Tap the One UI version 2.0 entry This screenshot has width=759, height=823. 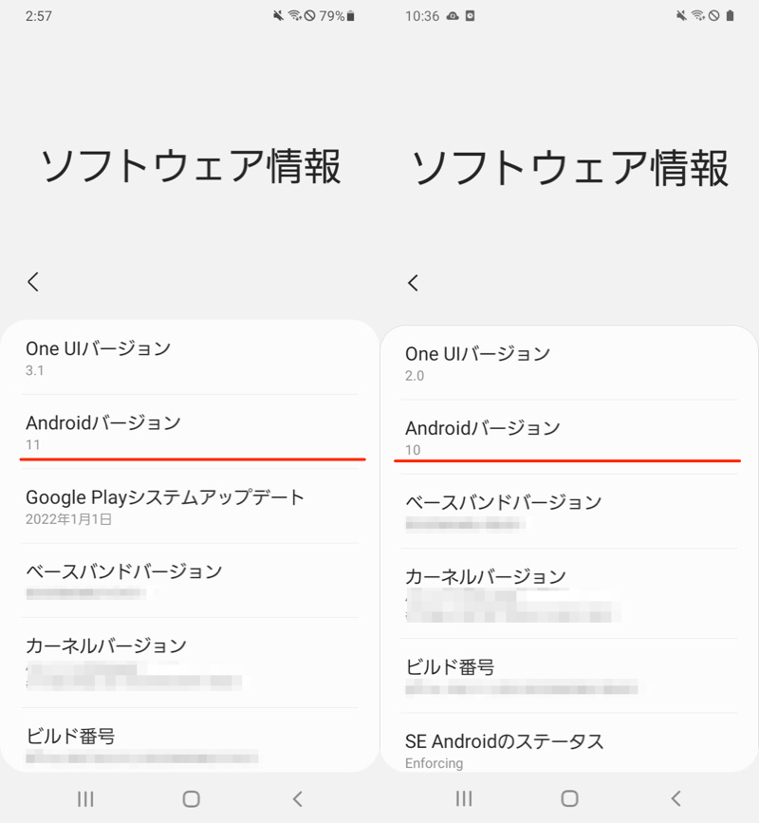(569, 364)
